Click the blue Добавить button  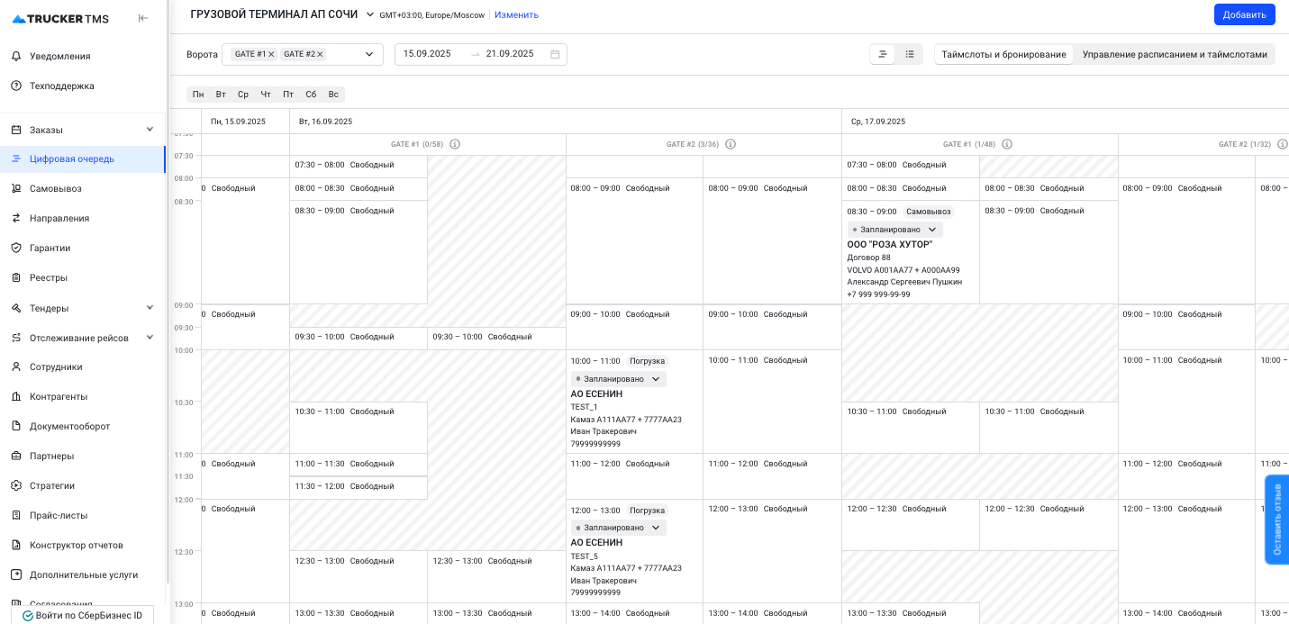click(1244, 14)
